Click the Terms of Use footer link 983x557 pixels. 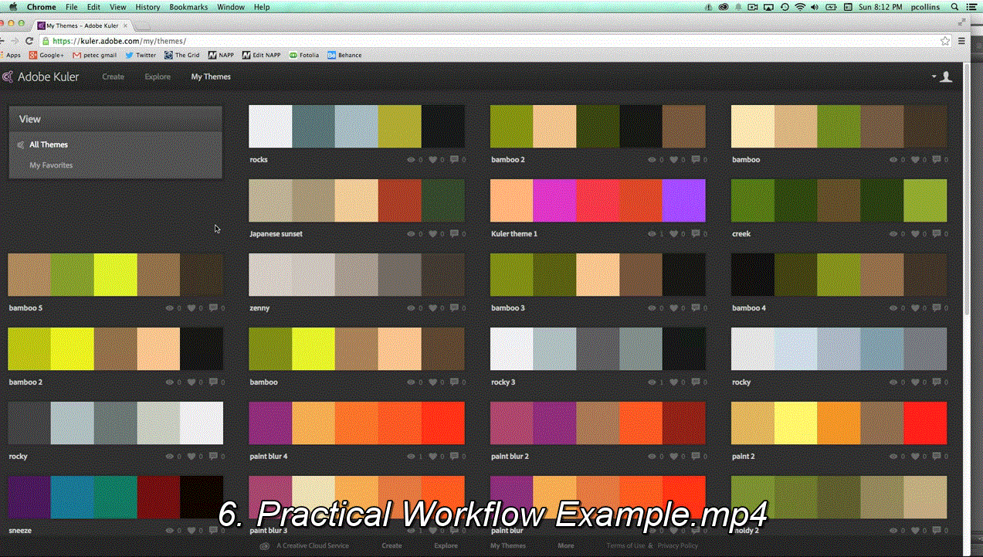click(x=626, y=545)
